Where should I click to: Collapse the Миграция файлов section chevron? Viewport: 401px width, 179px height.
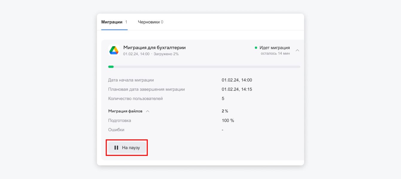coord(148,111)
